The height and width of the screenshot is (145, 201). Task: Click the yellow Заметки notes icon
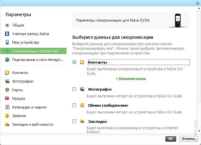pos(7,116)
